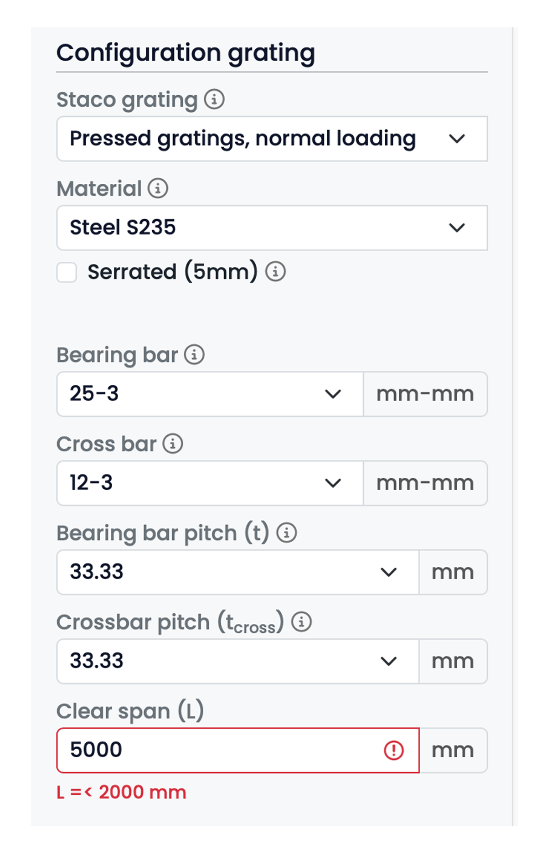Screen dimensions: 547x859
Task: Open the Crossbar pitch 33.33 dropdown
Action: click(x=237, y=661)
